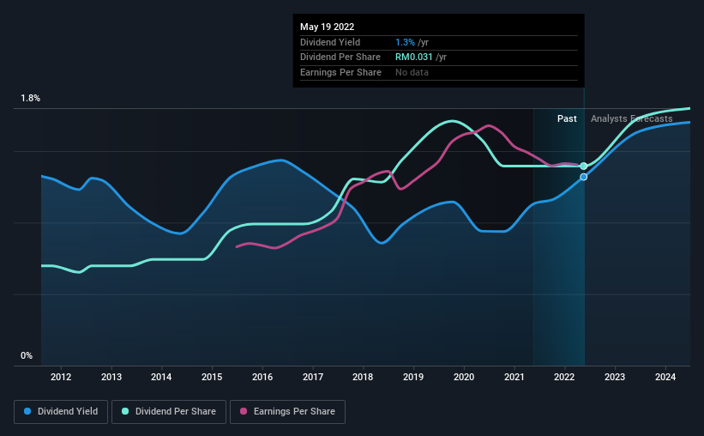
Task: Click the Dividend Yield row label in tooltip
Action: 330,42
